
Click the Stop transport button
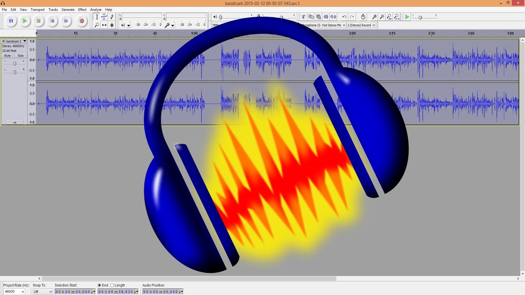coord(39,21)
